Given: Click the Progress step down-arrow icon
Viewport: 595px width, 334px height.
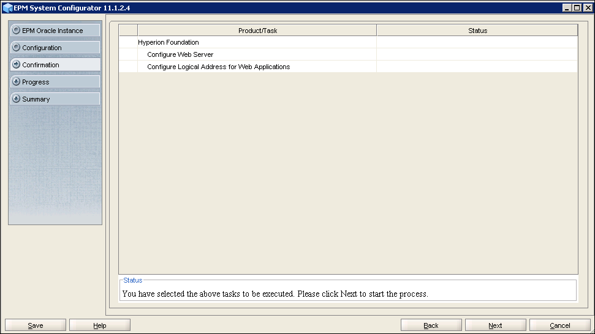Looking at the screenshot, I should coord(17,81).
